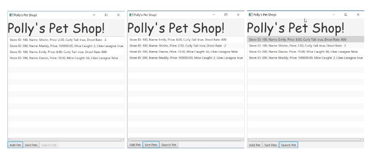
Task: Click right scroll arrow in right window
Action: 363,140
